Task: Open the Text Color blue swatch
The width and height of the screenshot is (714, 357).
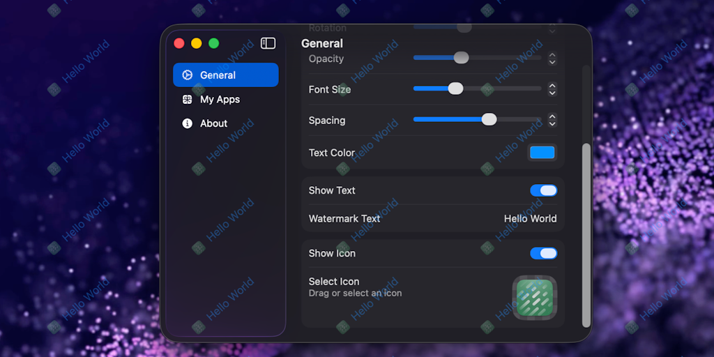Action: pos(542,153)
